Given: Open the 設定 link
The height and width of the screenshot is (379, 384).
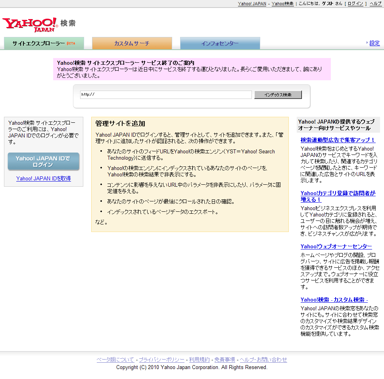Looking at the screenshot, I should [374, 43].
